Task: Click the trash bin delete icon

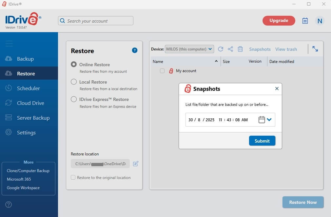Action: (240, 49)
